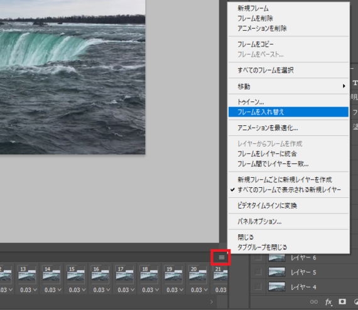Click timeline scrollbar right arrow
This screenshot has width=358, height=310.
tap(212, 302)
